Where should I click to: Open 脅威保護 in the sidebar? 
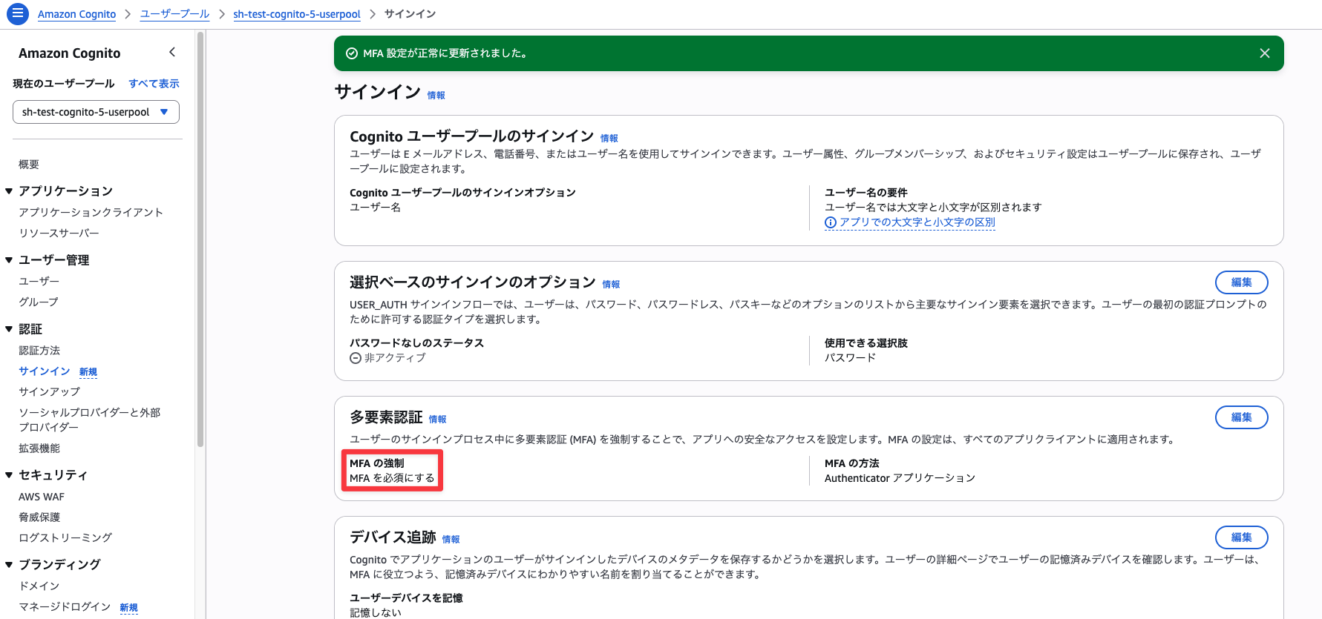click(39, 517)
